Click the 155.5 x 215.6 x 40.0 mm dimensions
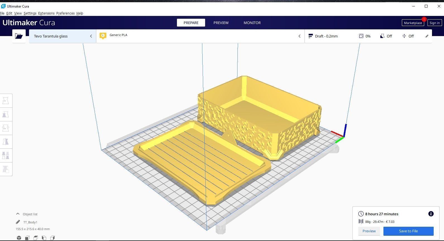The height and width of the screenshot is (241, 444). click(x=33, y=229)
